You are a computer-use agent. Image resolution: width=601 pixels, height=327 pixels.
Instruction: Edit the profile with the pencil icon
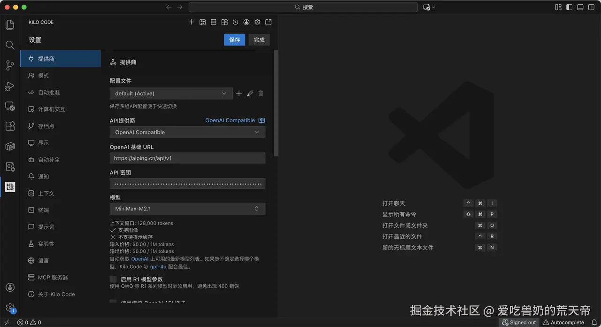pos(250,93)
